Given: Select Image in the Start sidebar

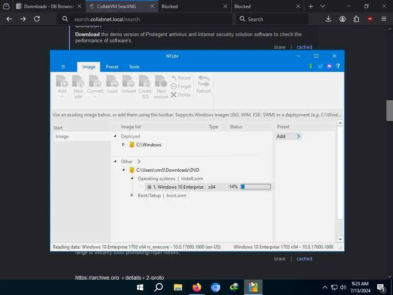Looking at the screenshot, I should pos(82,136).
